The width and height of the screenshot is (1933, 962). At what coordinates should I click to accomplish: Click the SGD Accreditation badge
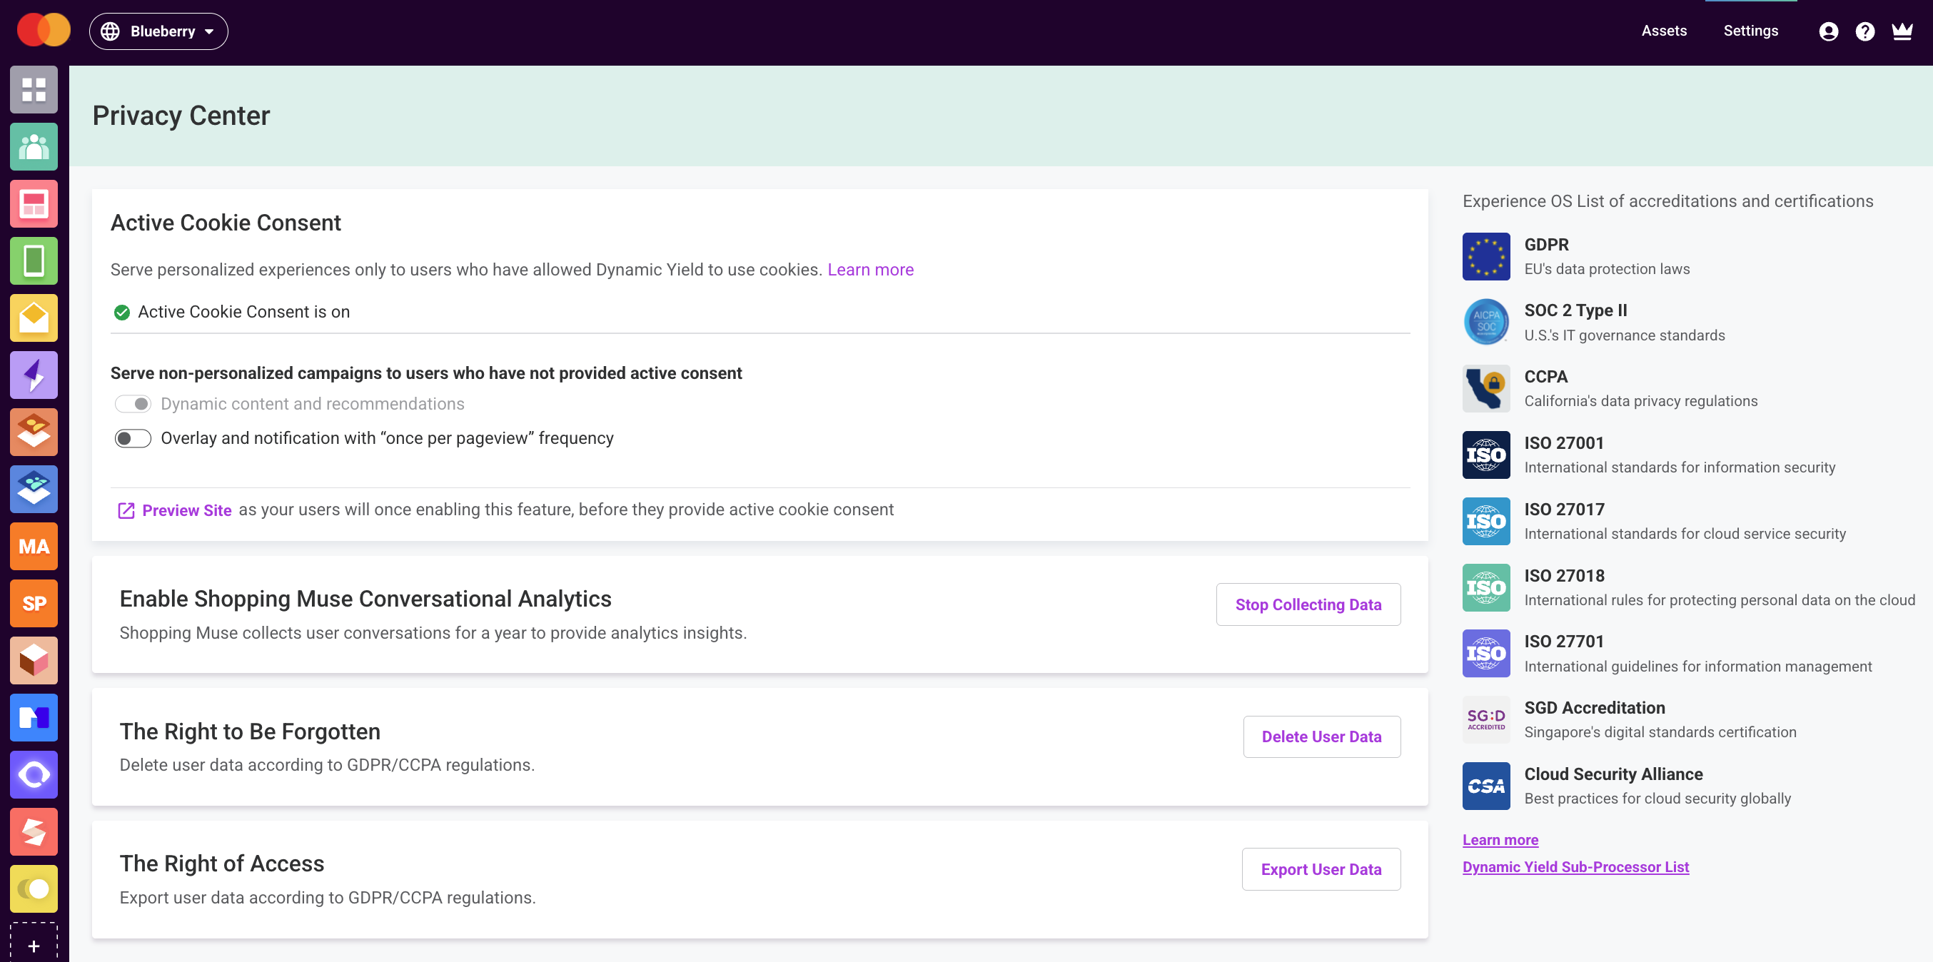1485,719
